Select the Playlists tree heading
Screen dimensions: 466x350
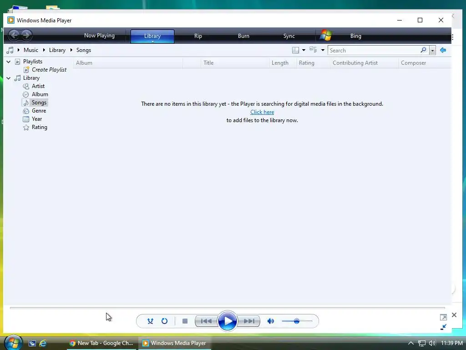coord(33,62)
